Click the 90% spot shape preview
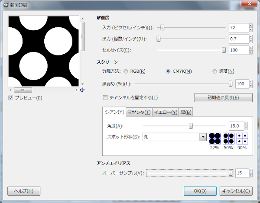Image resolution: width=260 pixels, height=203 pixels. click(x=242, y=139)
